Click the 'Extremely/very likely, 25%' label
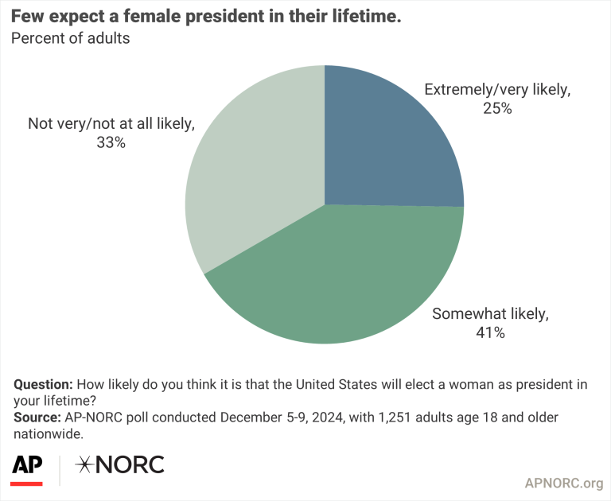Viewport: 611px width, 501px height. 497,99
